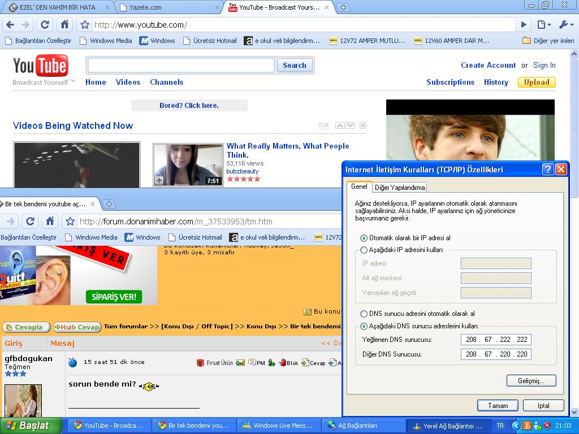Open the wrench settings menu in Chrome
The width and height of the screenshot is (579, 434).
[x=565, y=25]
